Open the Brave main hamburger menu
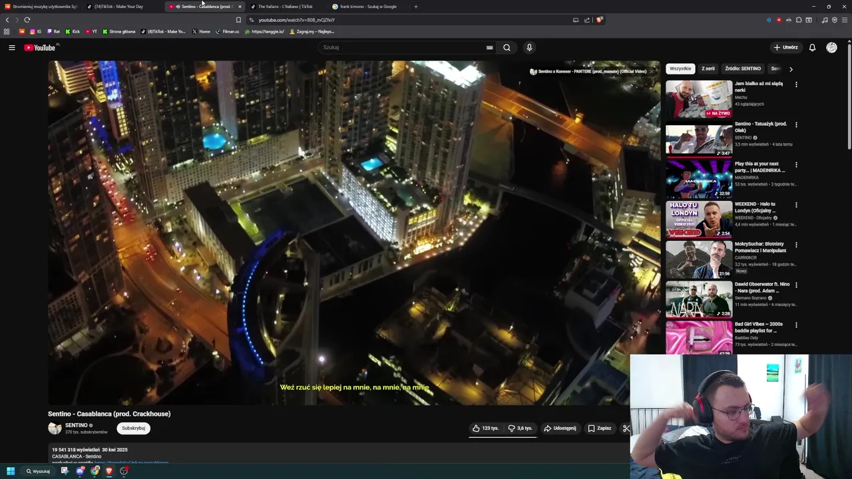 click(x=845, y=20)
